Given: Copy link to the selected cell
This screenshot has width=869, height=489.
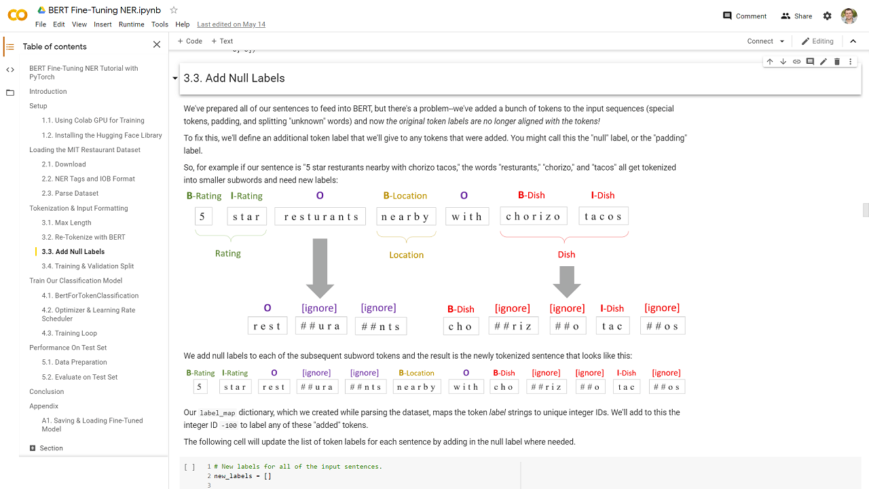Looking at the screenshot, I should point(797,62).
